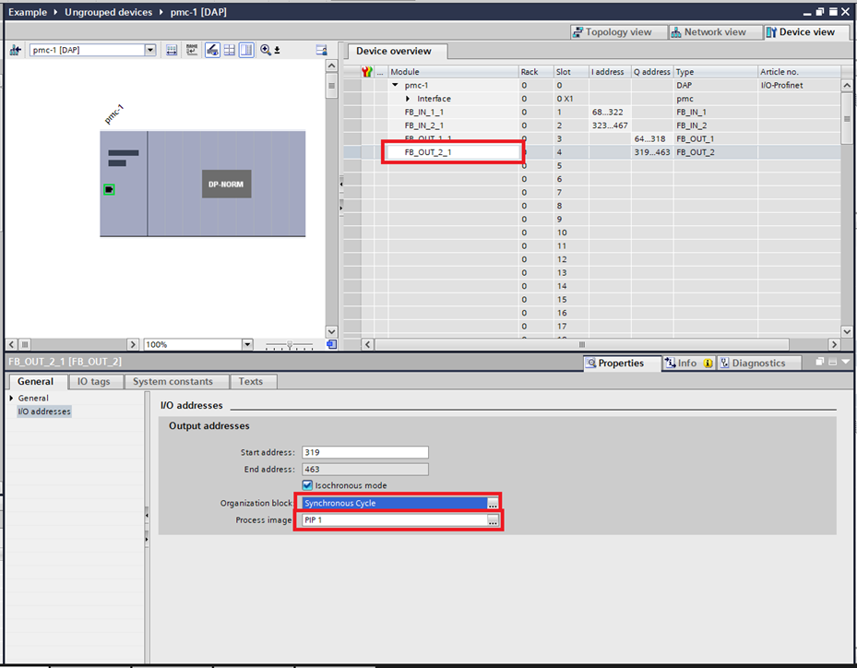This screenshot has width=857, height=668.
Task: Click the grid view icon on the toolbar
Action: tap(229, 50)
